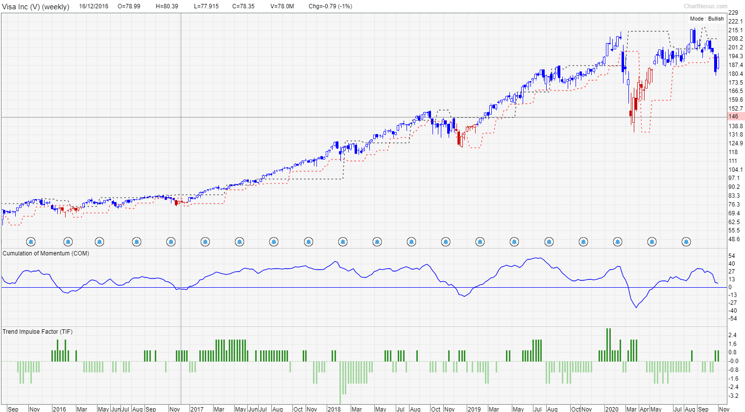Click the 104.1 price axis value

[x=736, y=170]
